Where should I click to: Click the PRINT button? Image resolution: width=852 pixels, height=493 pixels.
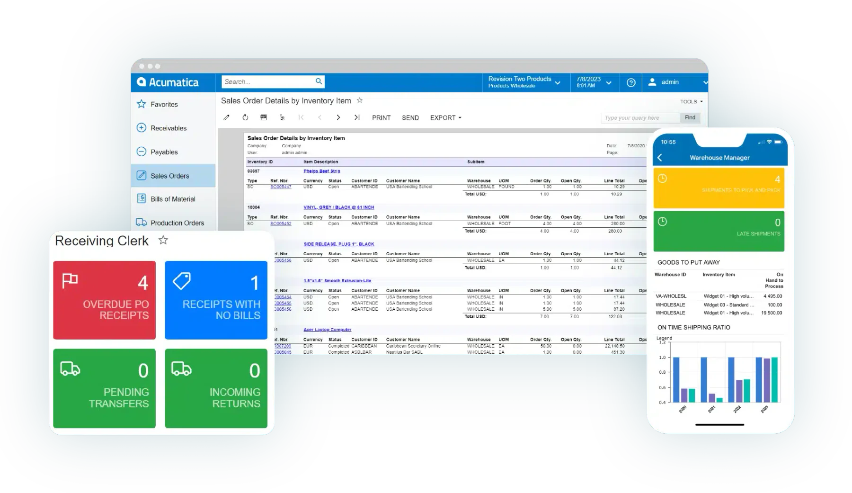tap(382, 117)
